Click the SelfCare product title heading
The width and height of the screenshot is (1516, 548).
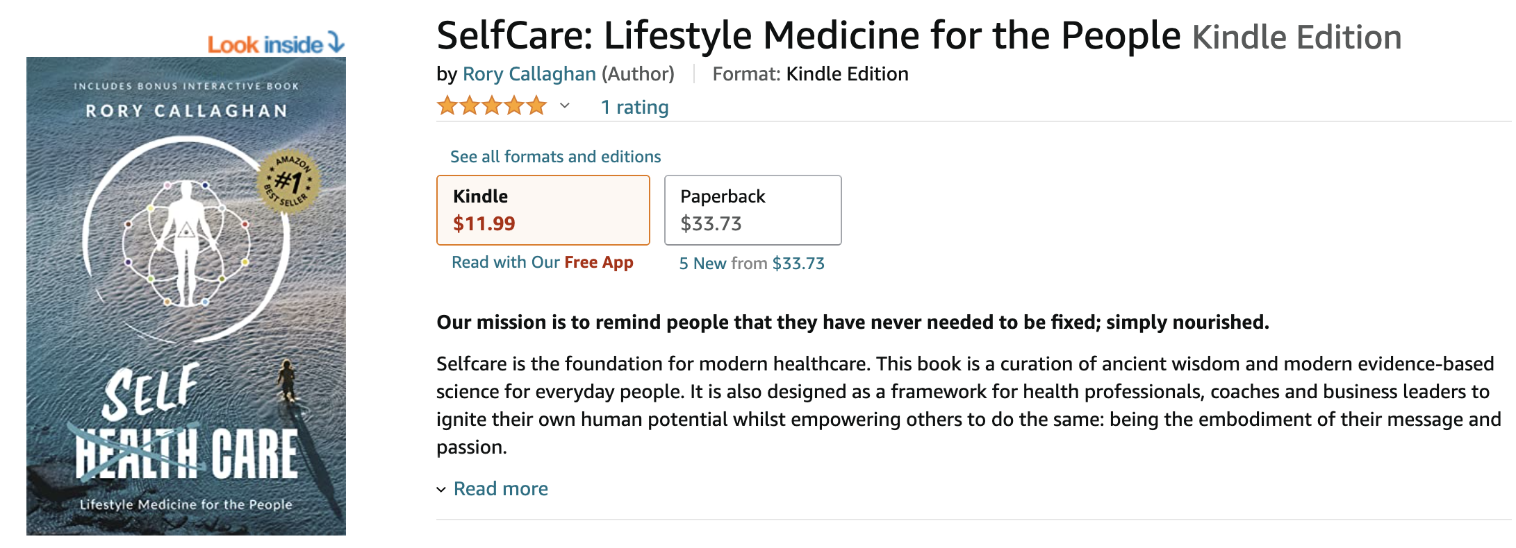(x=808, y=35)
